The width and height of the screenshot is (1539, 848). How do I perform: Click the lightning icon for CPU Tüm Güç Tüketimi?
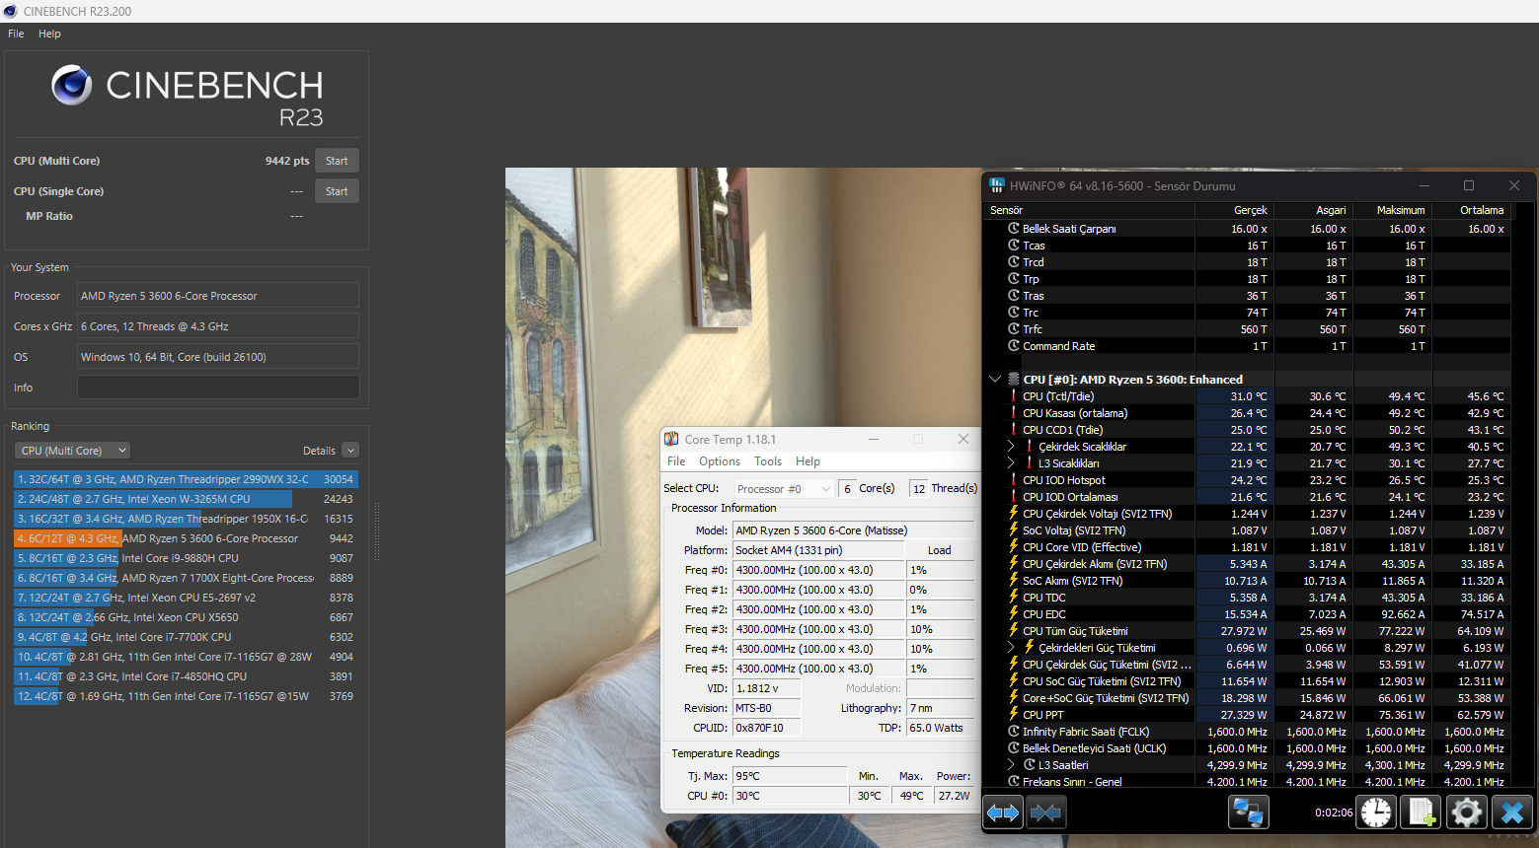1013,631
